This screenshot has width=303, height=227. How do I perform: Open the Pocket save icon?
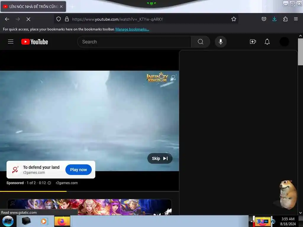264,19
